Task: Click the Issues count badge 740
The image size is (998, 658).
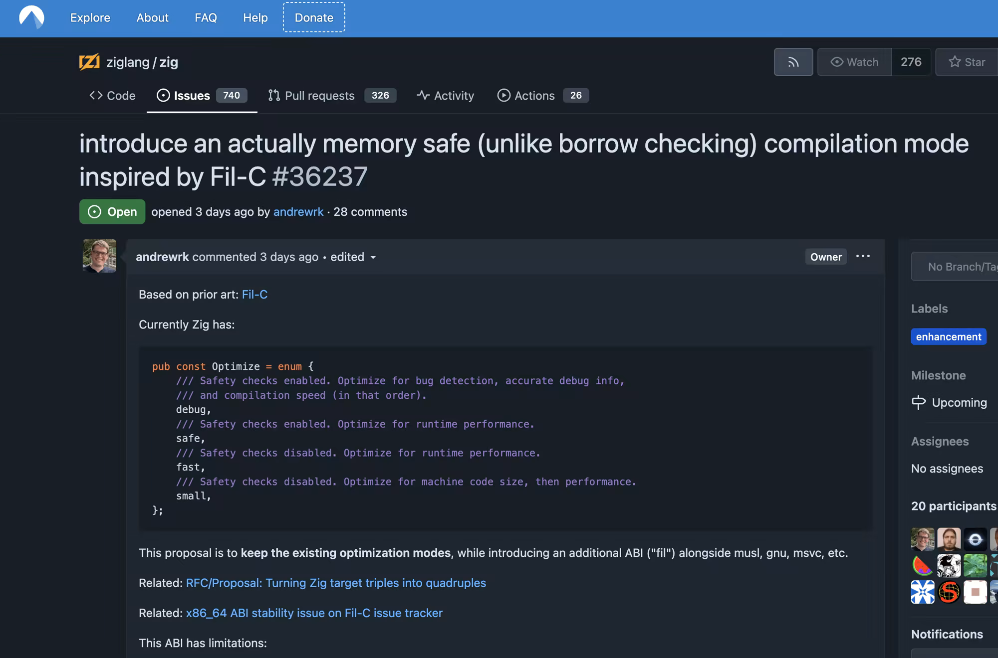Action: coord(232,95)
